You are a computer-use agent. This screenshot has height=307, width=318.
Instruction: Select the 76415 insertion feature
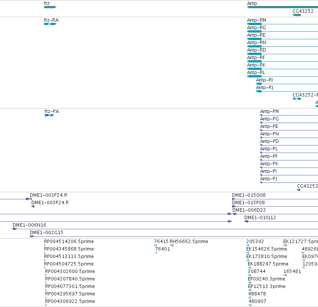click(x=161, y=242)
